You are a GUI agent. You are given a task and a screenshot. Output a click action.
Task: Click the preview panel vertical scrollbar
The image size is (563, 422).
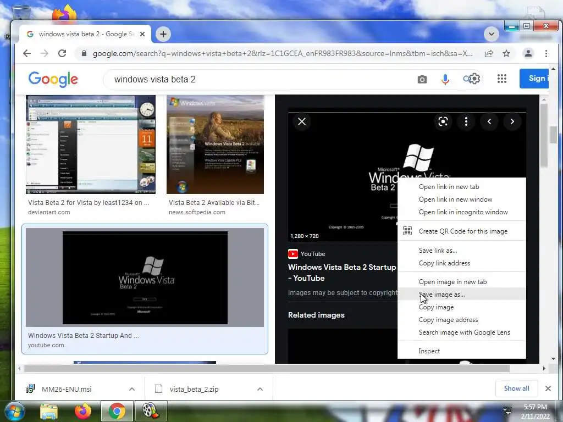(544, 135)
